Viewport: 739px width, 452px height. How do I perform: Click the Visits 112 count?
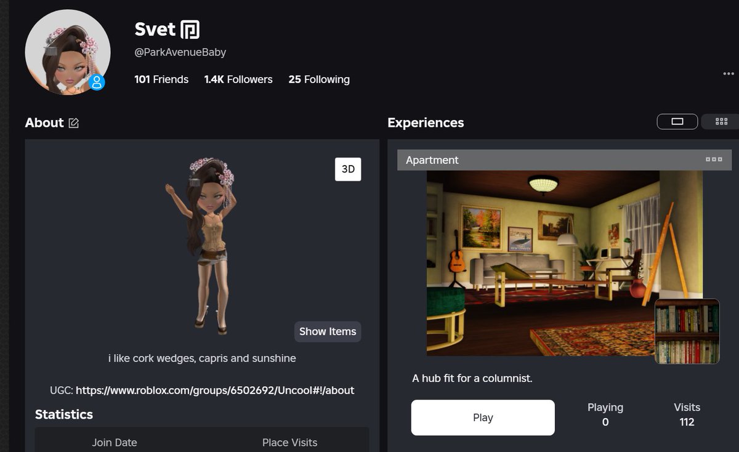[687, 414]
